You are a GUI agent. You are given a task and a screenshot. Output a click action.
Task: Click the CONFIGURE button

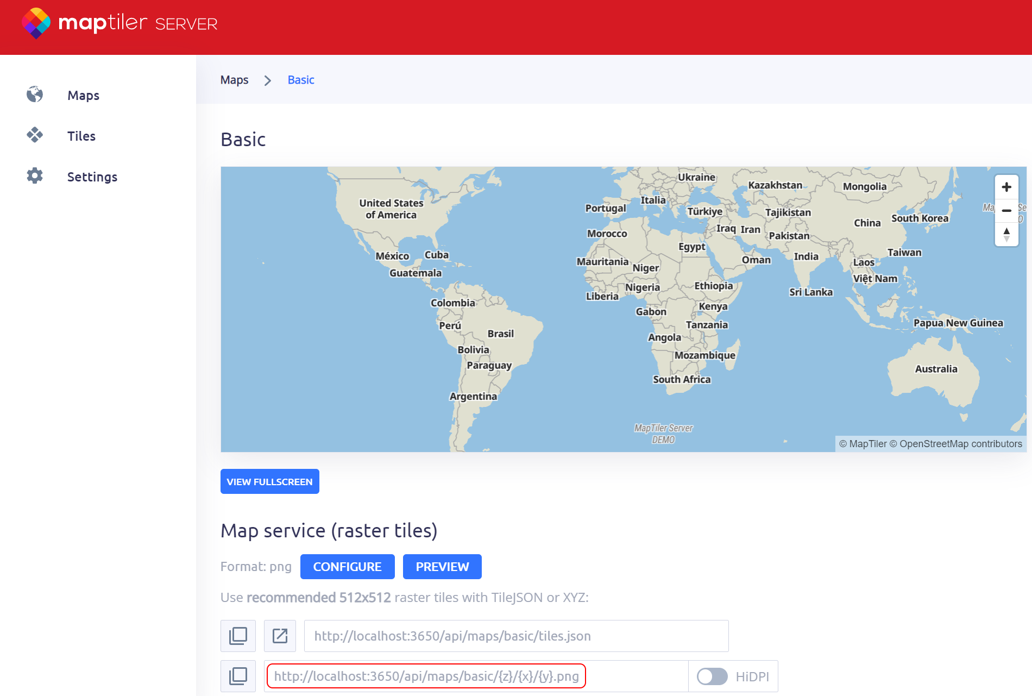(348, 567)
